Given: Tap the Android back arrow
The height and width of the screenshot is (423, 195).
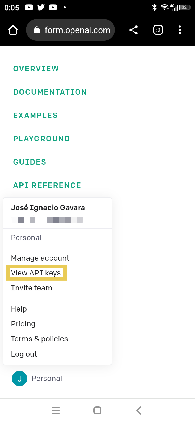Looking at the screenshot, I should 139,411.
